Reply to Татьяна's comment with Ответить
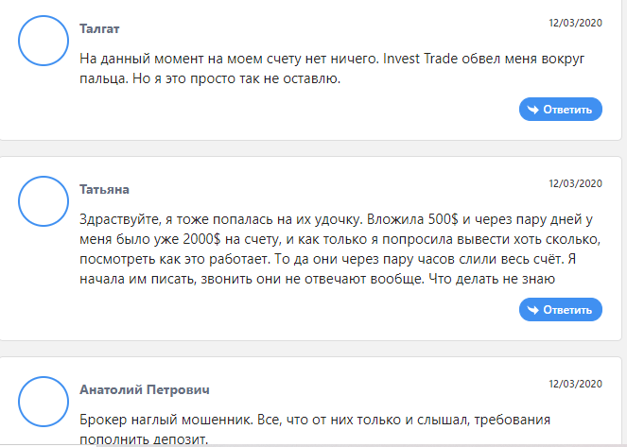 point(561,310)
